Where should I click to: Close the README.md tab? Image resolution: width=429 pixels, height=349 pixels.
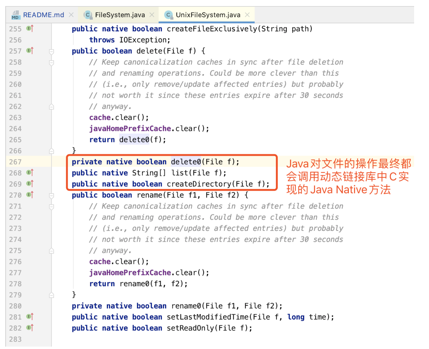pyautogui.click(x=71, y=15)
